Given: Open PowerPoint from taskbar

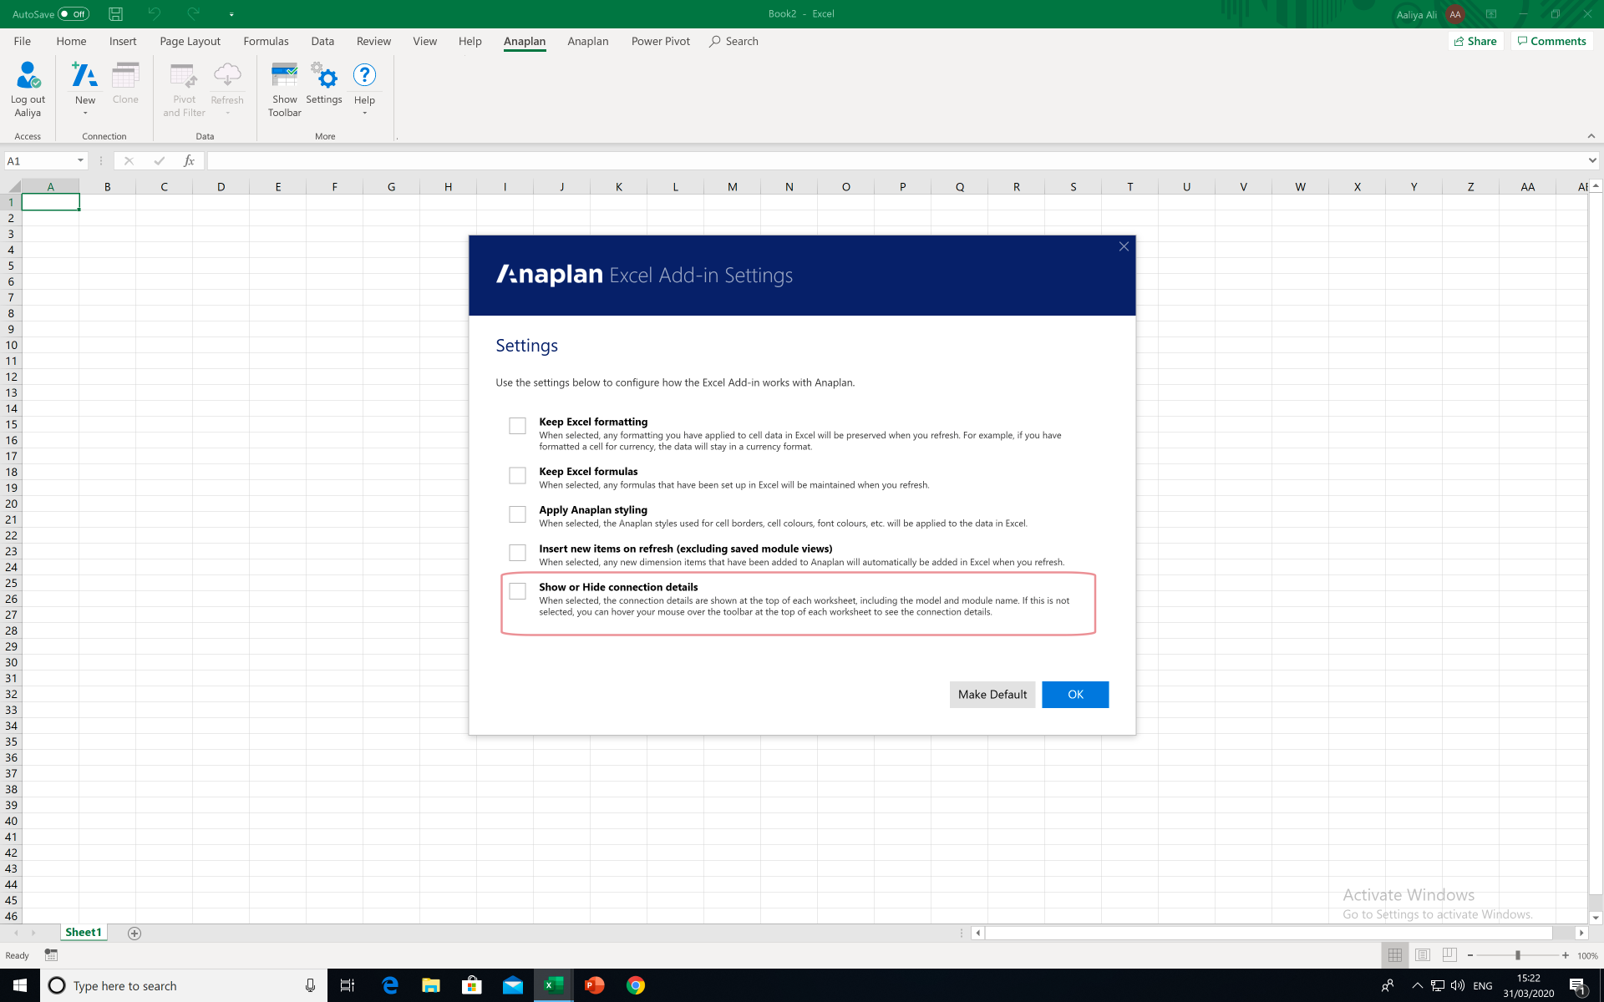Looking at the screenshot, I should [594, 985].
